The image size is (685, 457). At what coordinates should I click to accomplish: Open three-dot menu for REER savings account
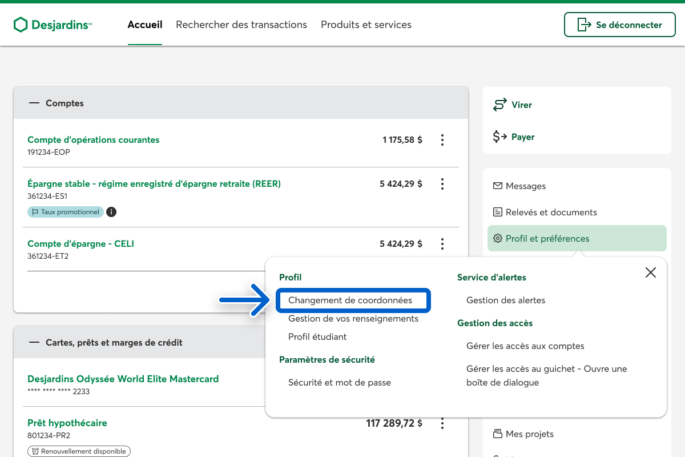[442, 184]
